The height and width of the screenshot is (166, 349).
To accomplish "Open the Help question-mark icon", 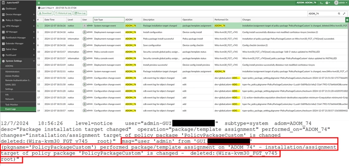I will [327, 3].
